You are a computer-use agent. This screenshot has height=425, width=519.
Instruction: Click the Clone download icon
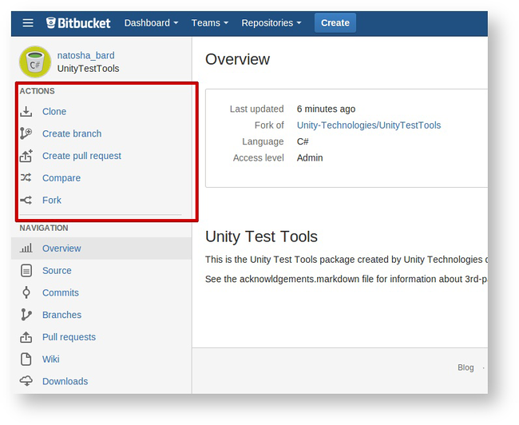tap(26, 112)
